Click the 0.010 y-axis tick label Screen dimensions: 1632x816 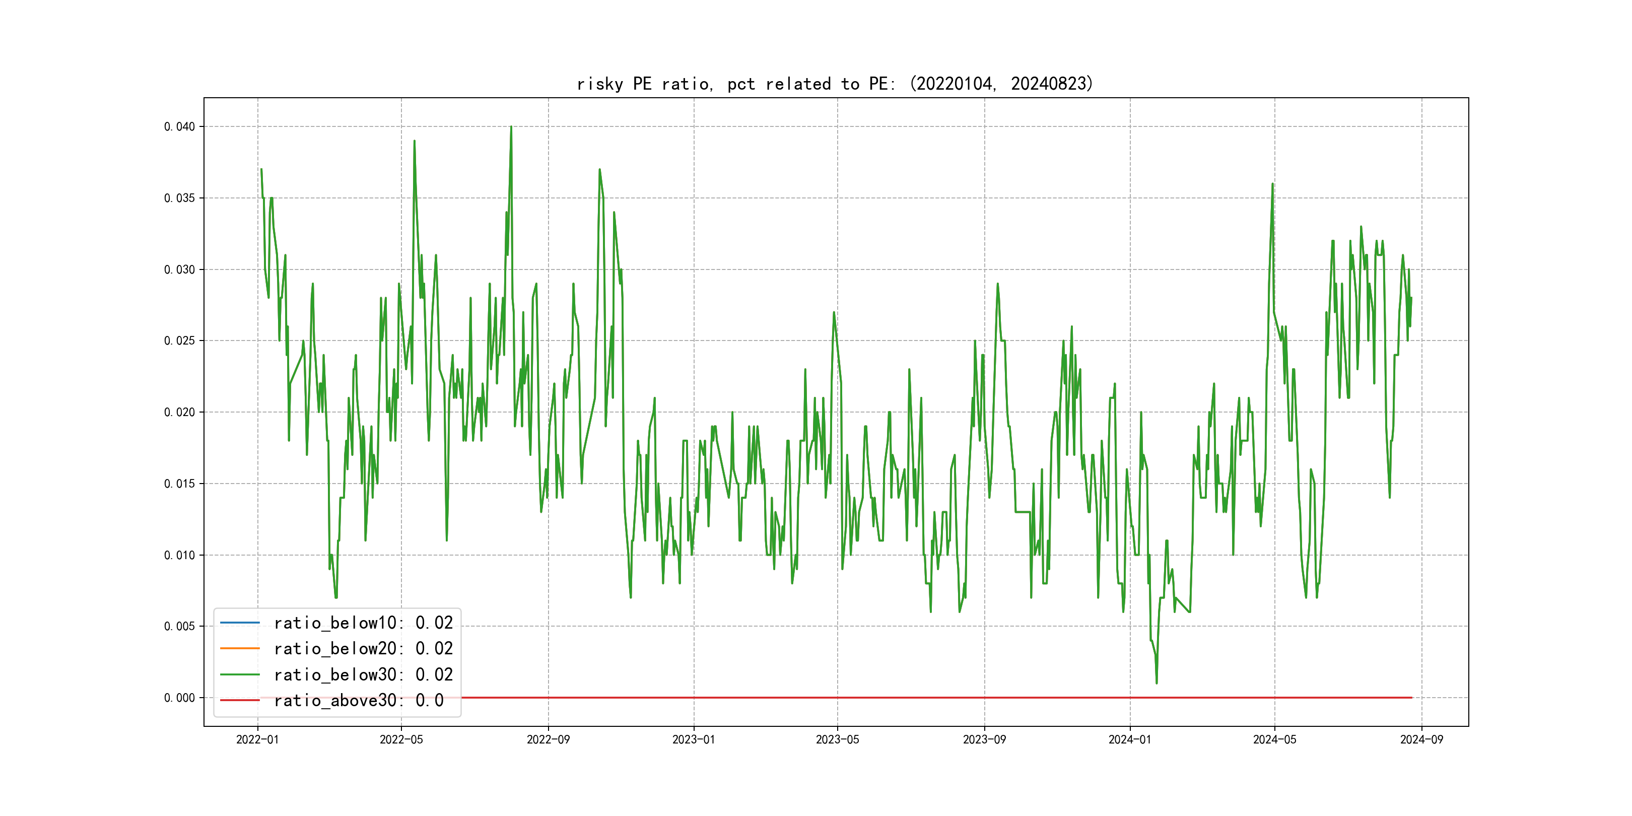179,556
